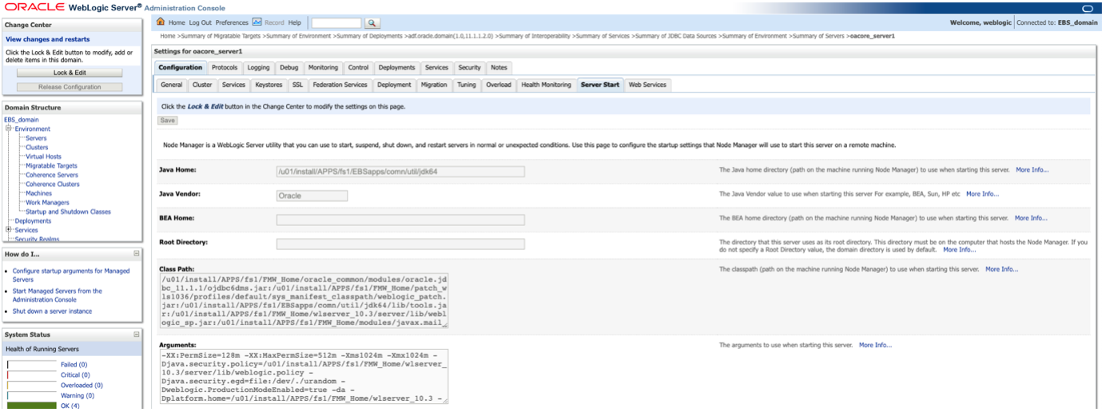Open the Monitoring tab
Screen dimensions: 1106x412
coord(323,68)
